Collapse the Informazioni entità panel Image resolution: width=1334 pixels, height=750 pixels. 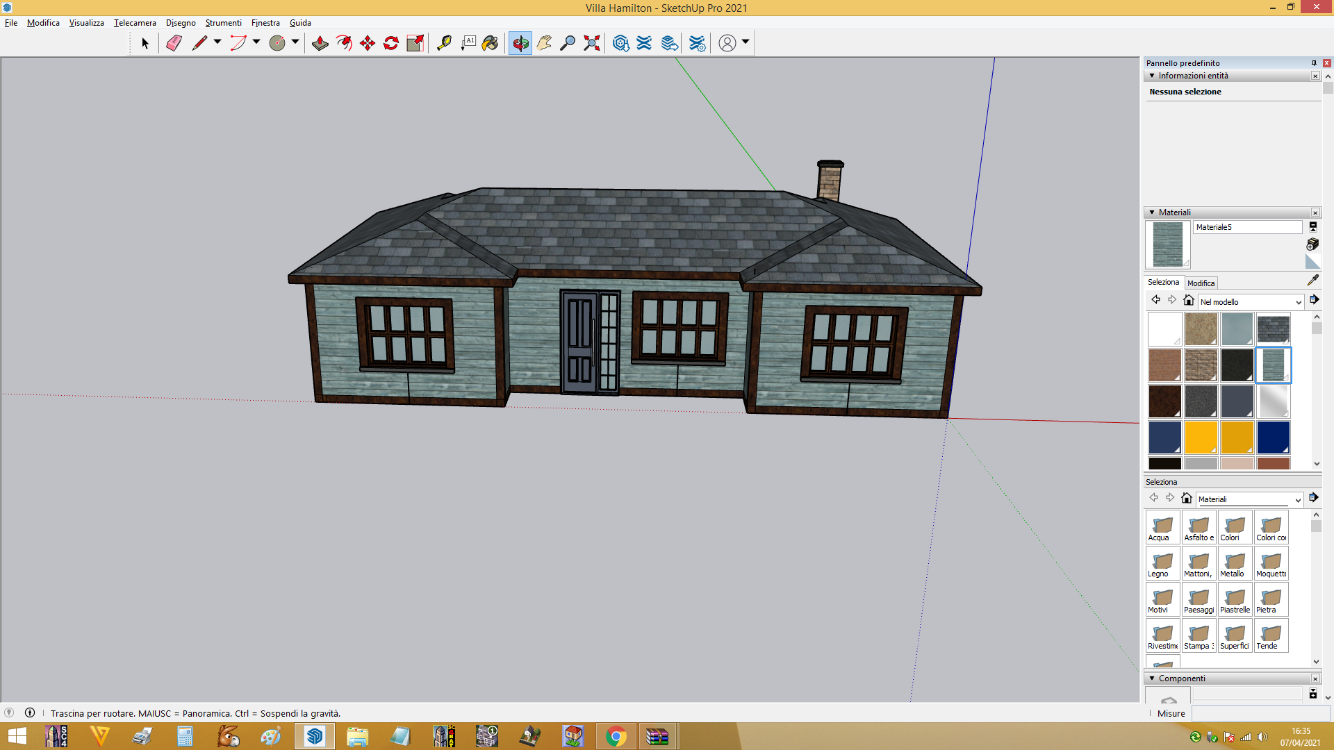point(1152,76)
